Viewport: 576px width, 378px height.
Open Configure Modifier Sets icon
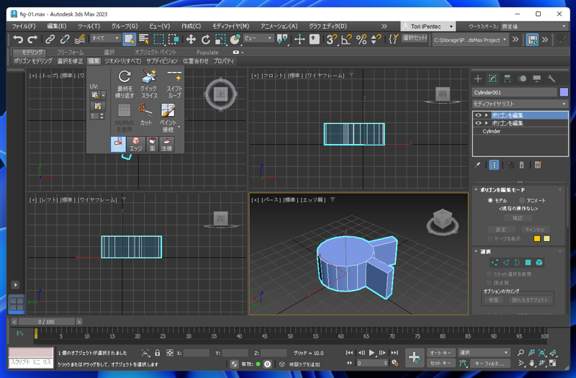tap(538, 165)
